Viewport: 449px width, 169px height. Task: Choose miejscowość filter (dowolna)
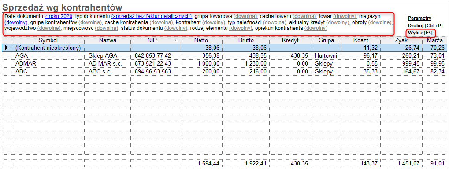[107, 28]
